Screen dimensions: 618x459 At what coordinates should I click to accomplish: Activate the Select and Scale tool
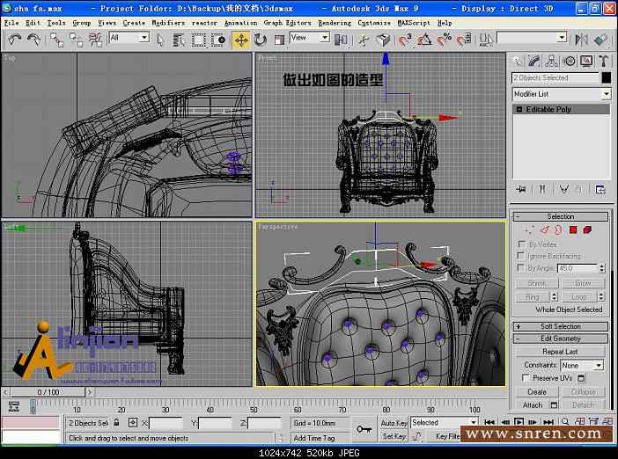click(x=279, y=40)
